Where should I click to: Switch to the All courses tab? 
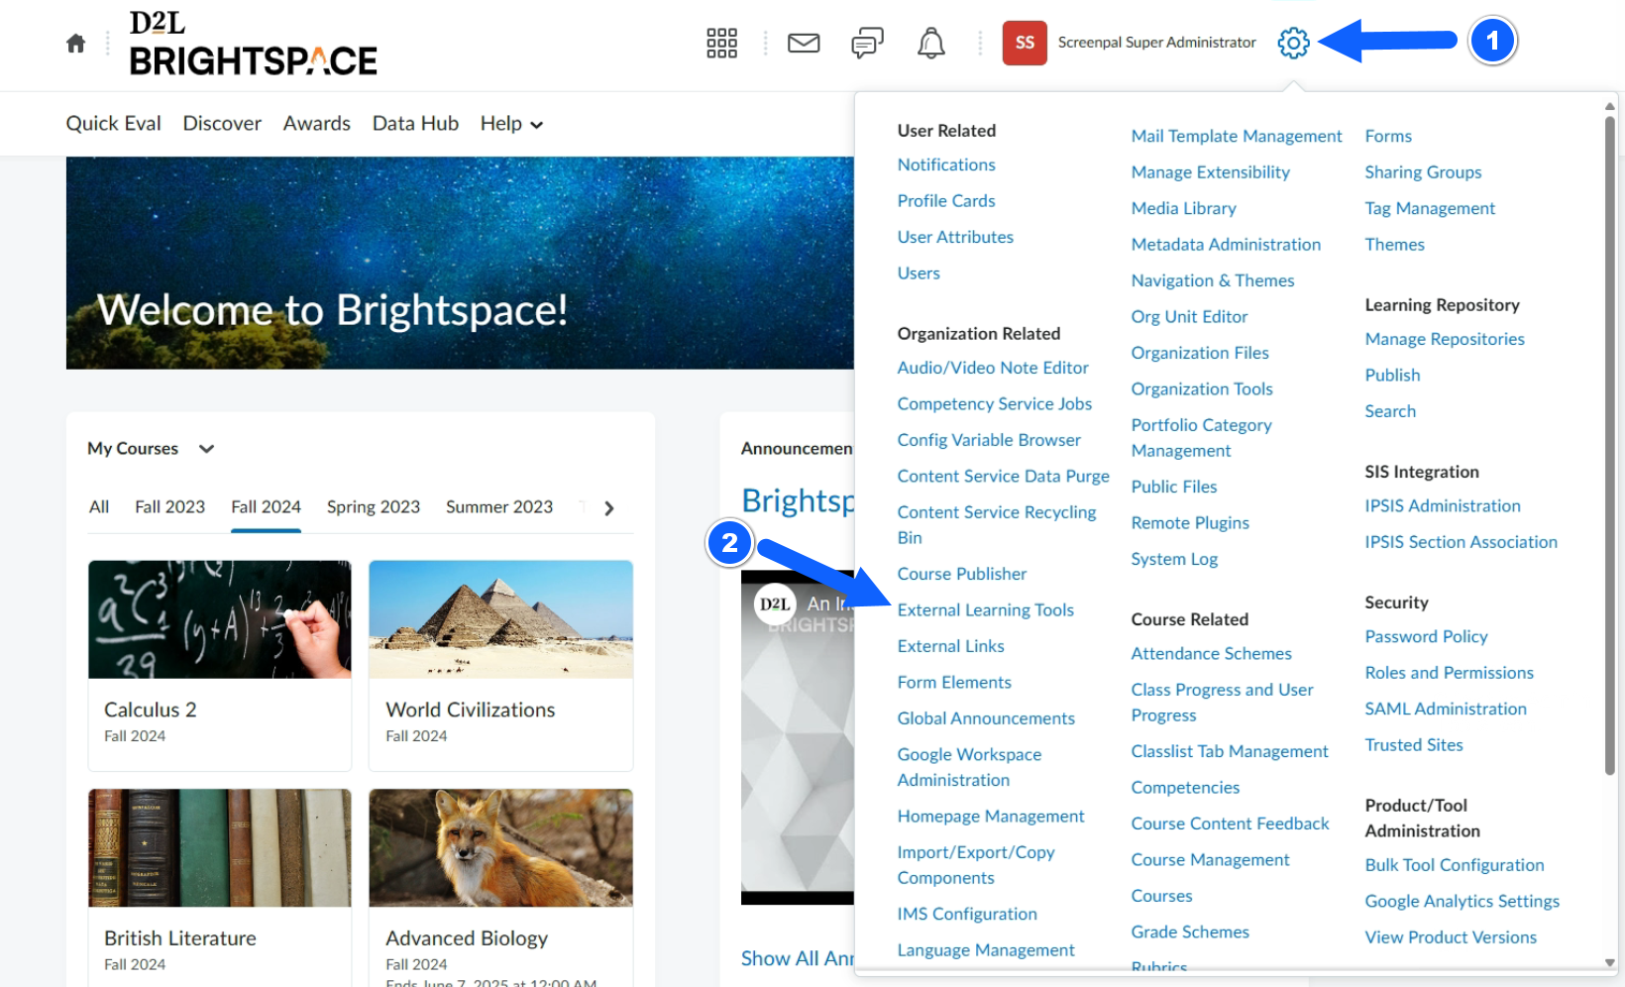pos(99,507)
